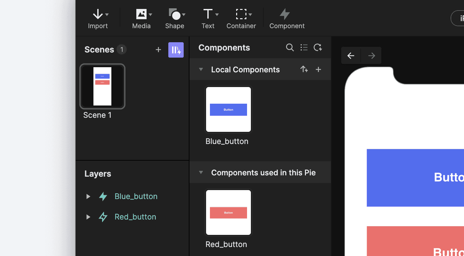Image resolution: width=464 pixels, height=256 pixels.
Task: Select the Import tool
Action: pos(98,18)
